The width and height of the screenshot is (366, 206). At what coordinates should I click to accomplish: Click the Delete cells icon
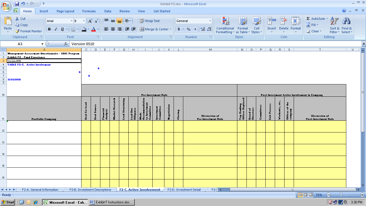pyautogui.click(x=284, y=21)
